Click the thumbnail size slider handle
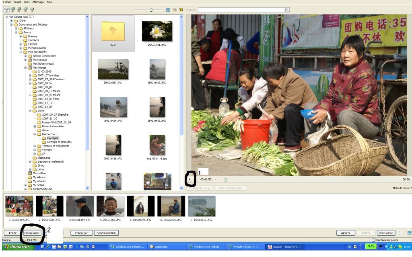The height and width of the screenshot is (257, 412). [151, 10]
